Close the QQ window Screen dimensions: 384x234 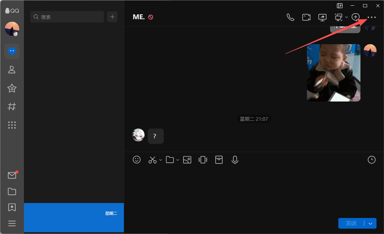coord(378,6)
